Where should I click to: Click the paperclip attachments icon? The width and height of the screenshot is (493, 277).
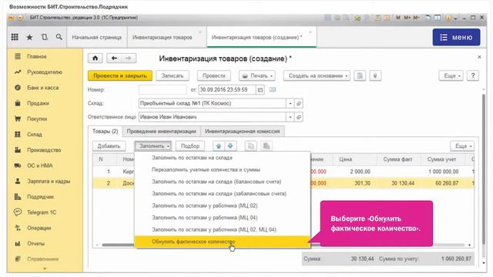(x=375, y=75)
